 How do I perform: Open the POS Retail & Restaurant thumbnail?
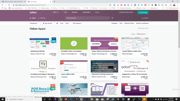click(43, 89)
